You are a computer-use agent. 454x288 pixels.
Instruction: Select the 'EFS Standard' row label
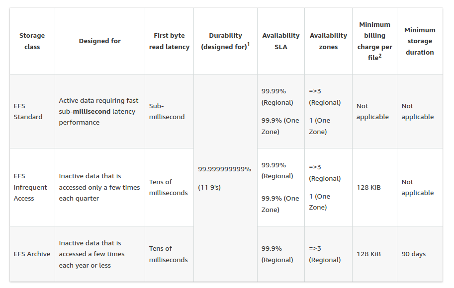[x=28, y=111]
